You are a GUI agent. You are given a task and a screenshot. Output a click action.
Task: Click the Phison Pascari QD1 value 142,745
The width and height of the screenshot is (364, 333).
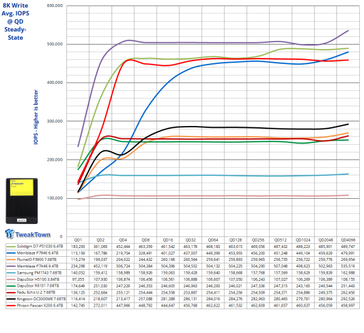click(x=77, y=305)
